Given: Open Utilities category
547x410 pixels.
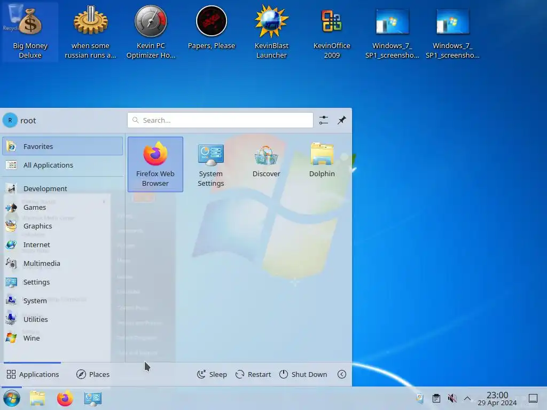Looking at the screenshot, I should pyautogui.click(x=62, y=319).
